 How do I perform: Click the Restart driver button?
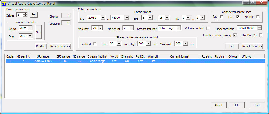tap(41, 46)
